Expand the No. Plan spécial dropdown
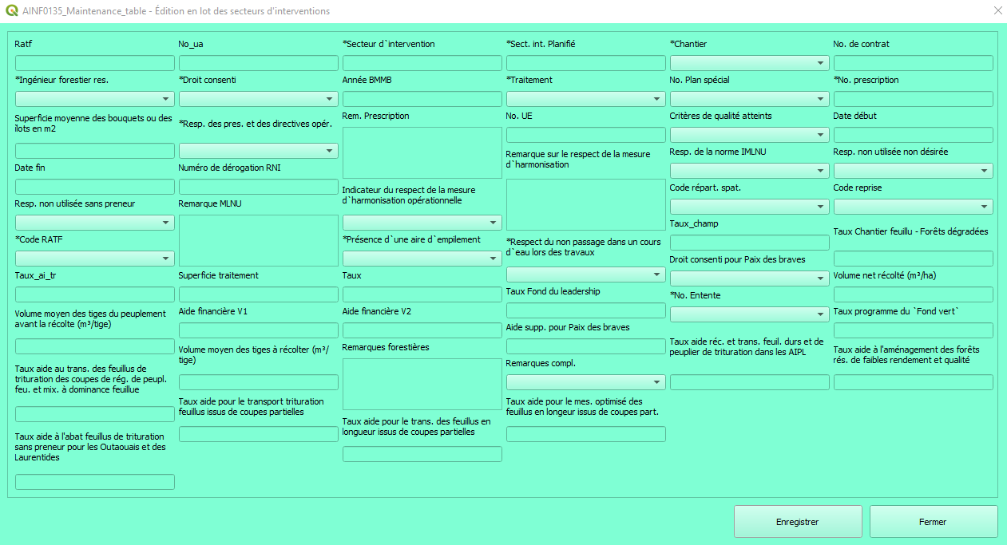This screenshot has width=1007, height=545. (x=750, y=99)
